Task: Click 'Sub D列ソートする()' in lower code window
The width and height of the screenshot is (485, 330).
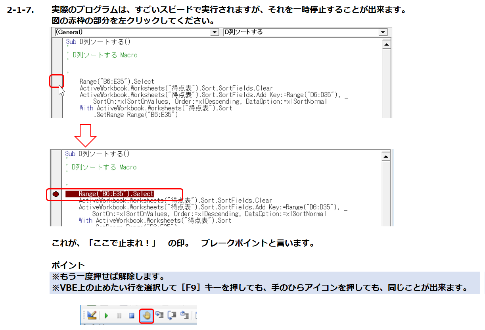Action: coord(97,154)
